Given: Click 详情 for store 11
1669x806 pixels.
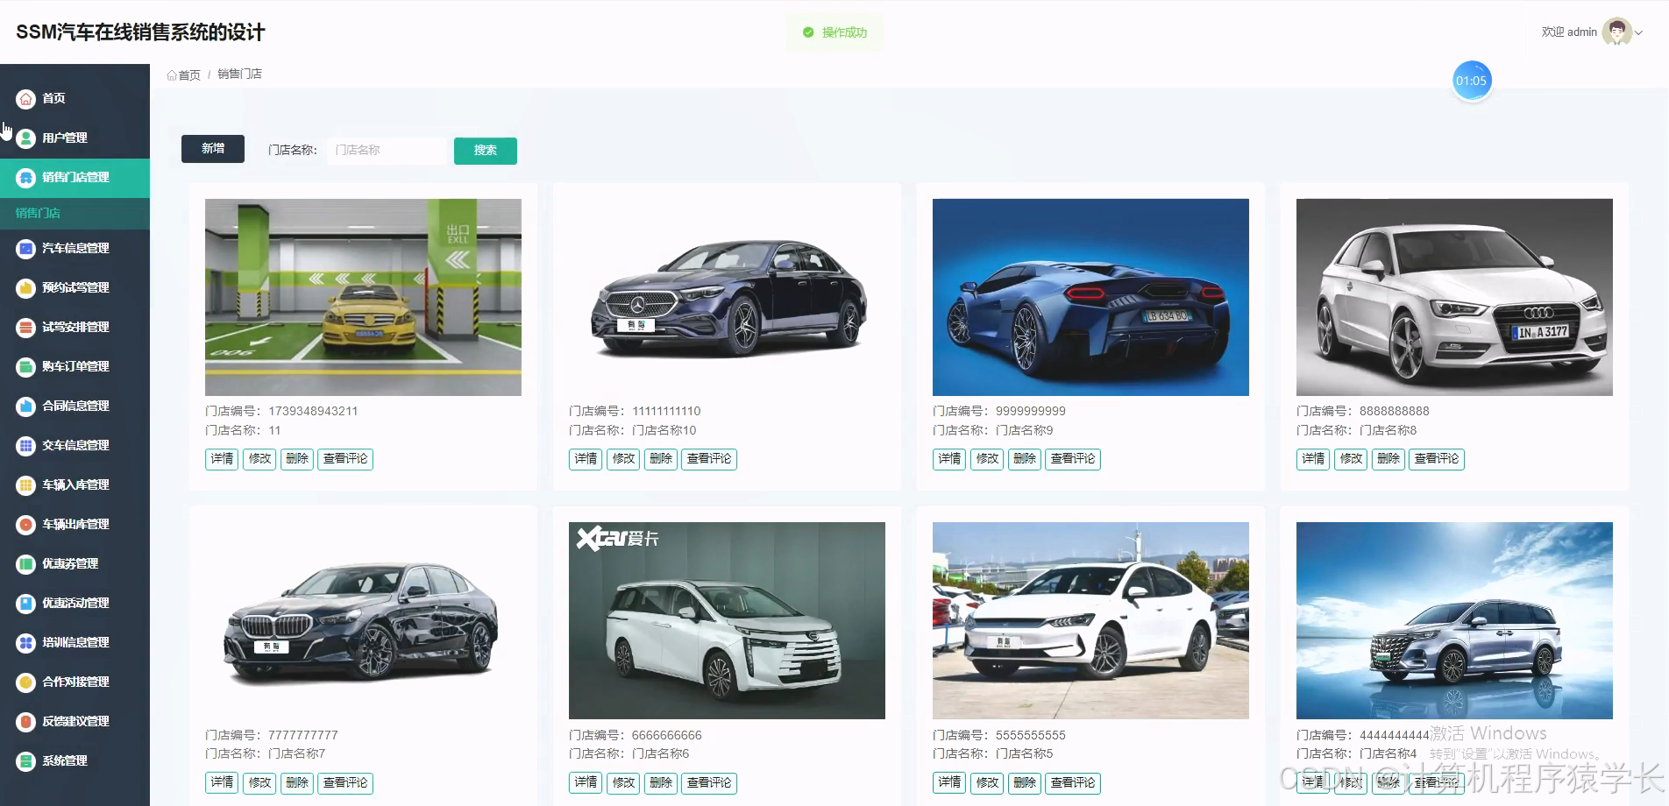Looking at the screenshot, I should click(x=222, y=459).
